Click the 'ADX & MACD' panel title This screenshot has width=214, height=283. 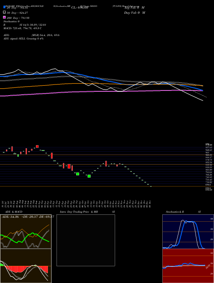tap(14, 212)
